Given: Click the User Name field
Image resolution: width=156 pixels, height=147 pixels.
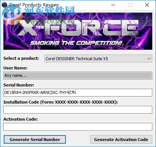Looking at the screenshot, I should (x=78, y=75).
